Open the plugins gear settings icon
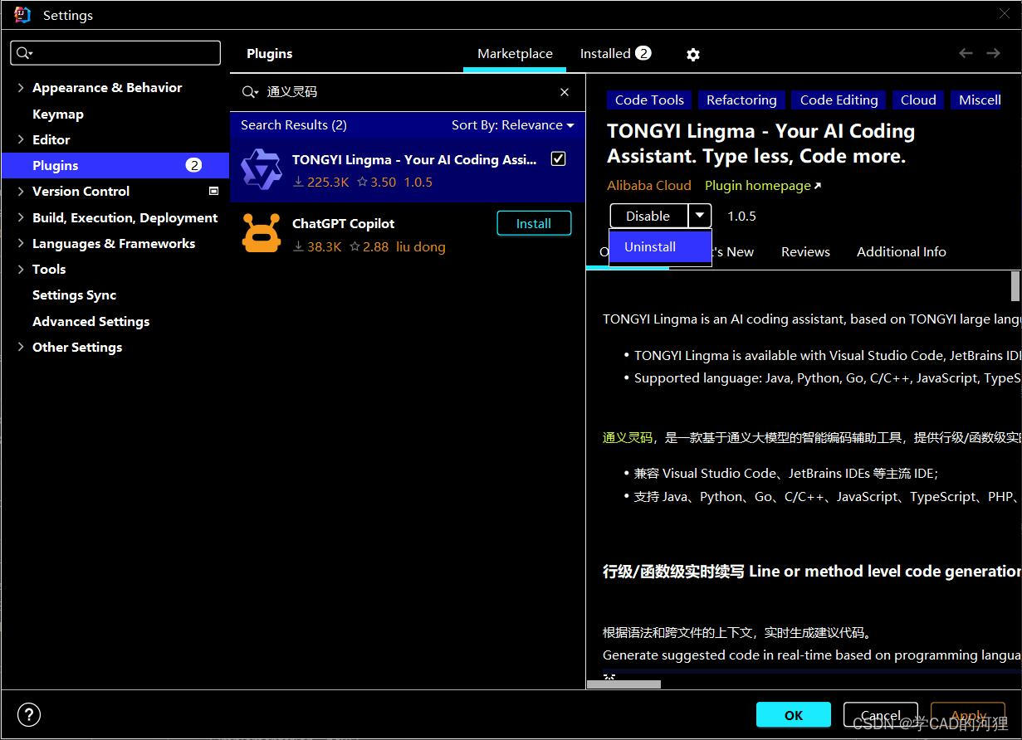Viewport: 1022px width, 740px height. pyautogui.click(x=693, y=55)
